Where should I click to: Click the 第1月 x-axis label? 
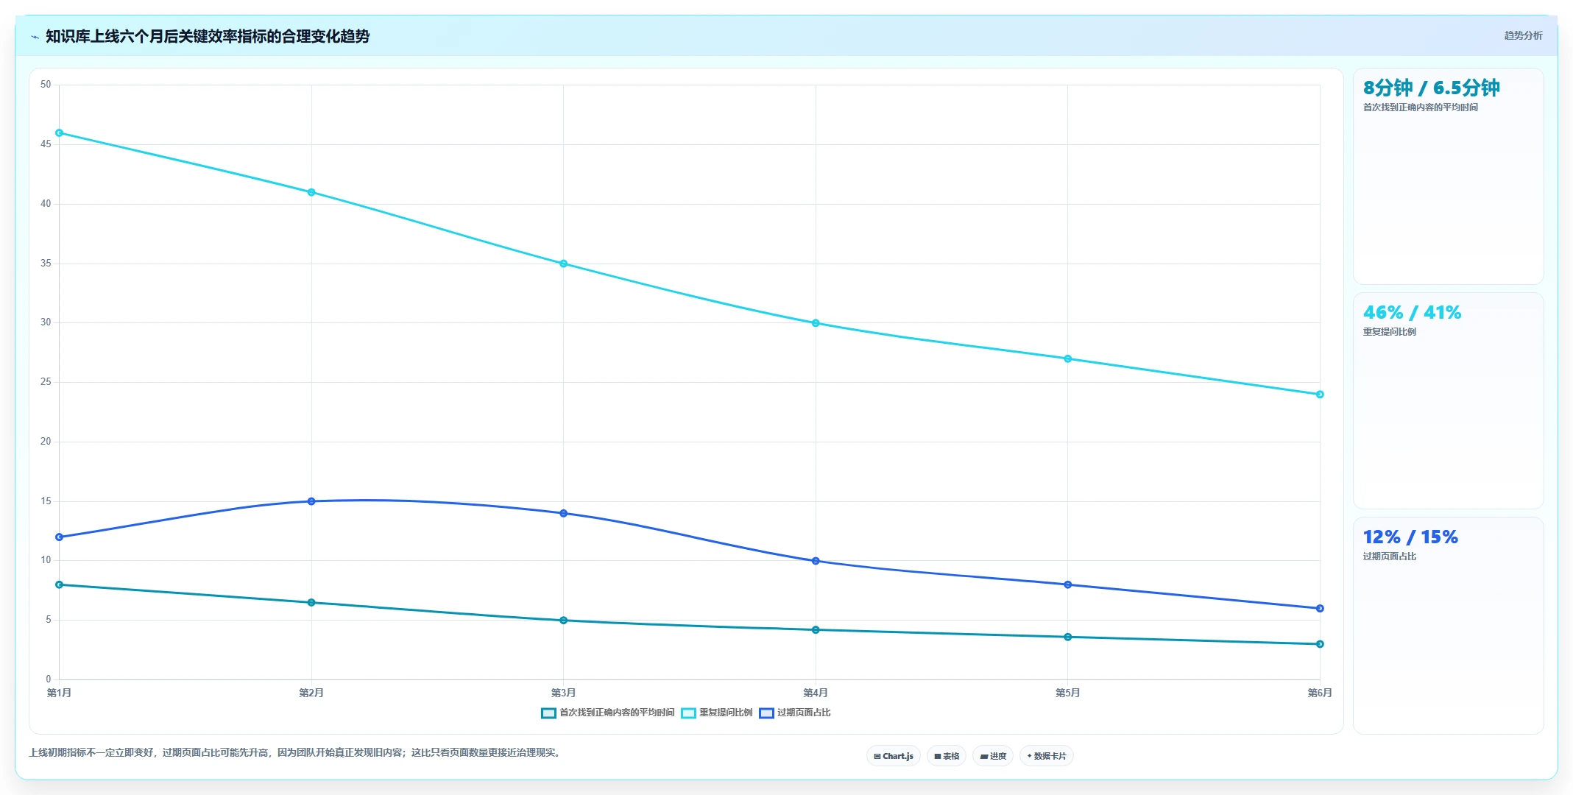tap(60, 693)
